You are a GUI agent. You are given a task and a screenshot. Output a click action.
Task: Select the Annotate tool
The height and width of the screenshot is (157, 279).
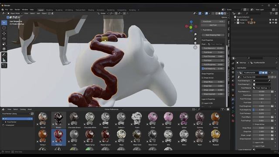pyautogui.click(x=4, y=55)
